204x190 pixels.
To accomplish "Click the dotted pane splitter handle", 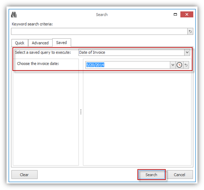I will pyautogui.click(x=81, y=112).
